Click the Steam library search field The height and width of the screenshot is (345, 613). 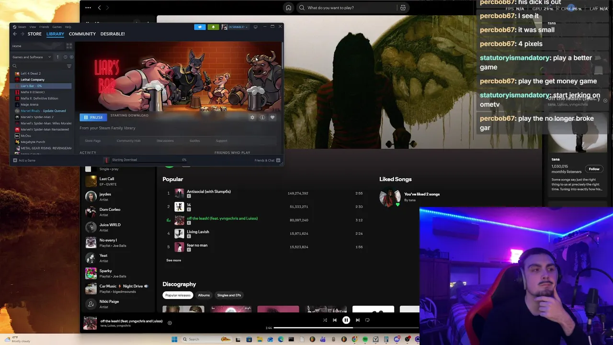click(x=38, y=66)
